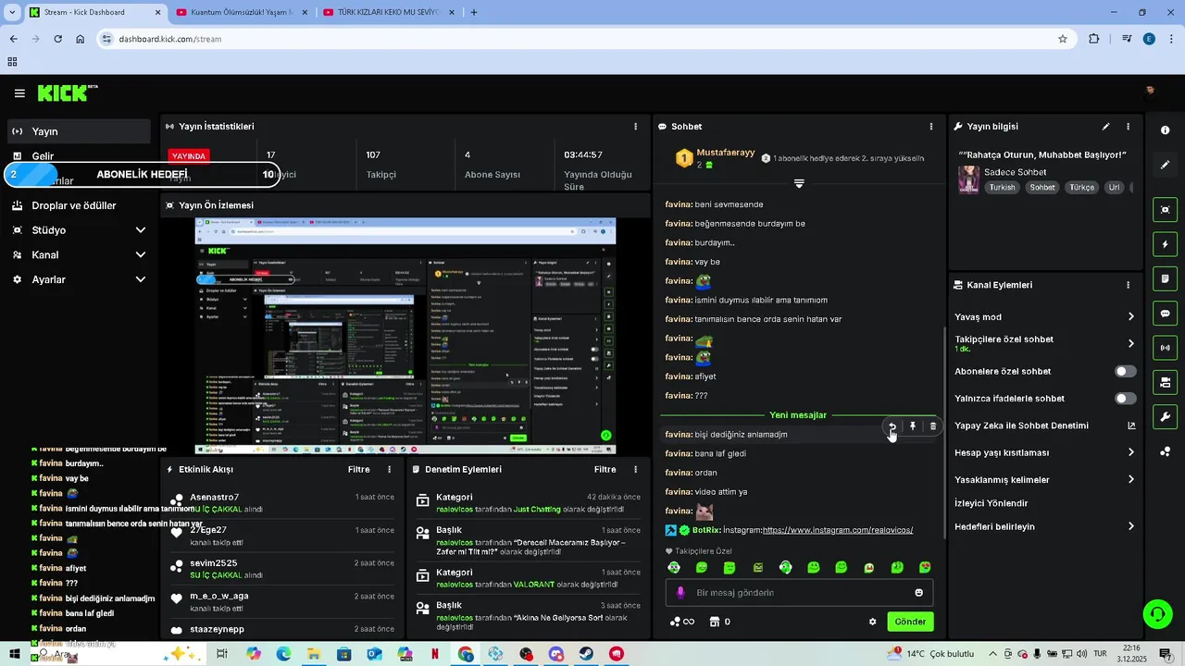
Task: Insert the last heart-eyes emote in emote row
Action: 925,567
